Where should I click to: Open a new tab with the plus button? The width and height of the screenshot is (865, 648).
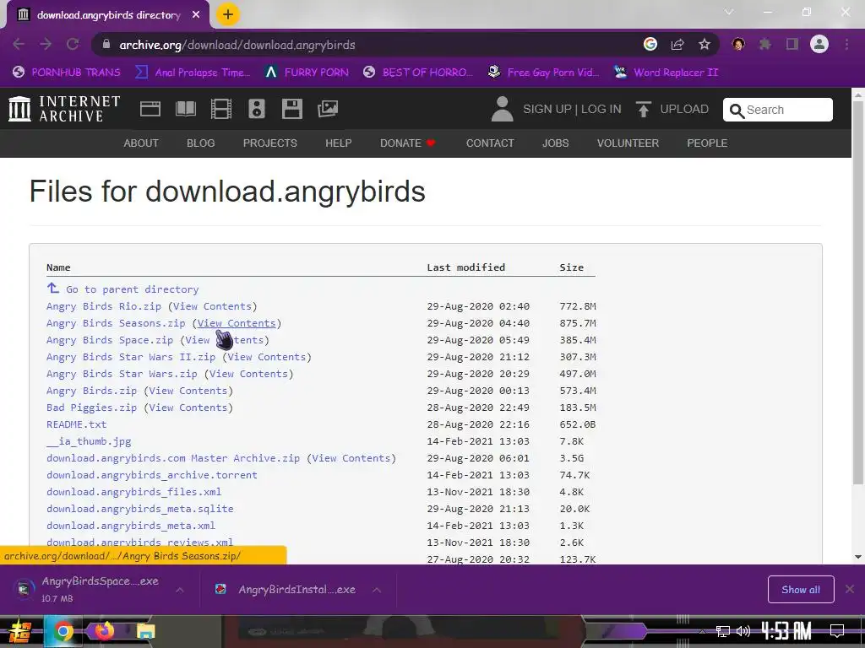point(228,14)
